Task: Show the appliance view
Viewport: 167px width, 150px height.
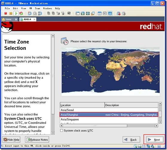Action: (105, 13)
